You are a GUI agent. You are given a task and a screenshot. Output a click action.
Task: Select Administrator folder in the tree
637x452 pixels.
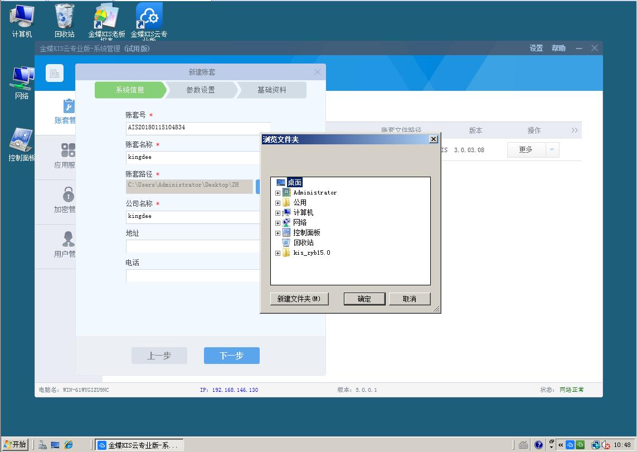315,192
